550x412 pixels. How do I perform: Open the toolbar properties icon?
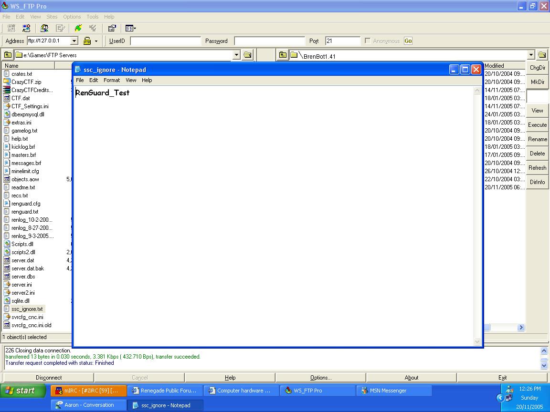click(112, 28)
